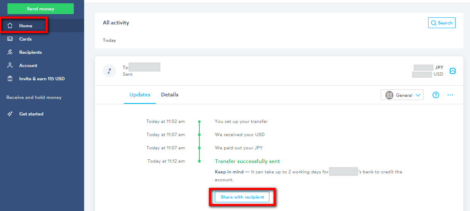470x211 pixels.
Task: Click the help question mark icon
Action: (436, 95)
